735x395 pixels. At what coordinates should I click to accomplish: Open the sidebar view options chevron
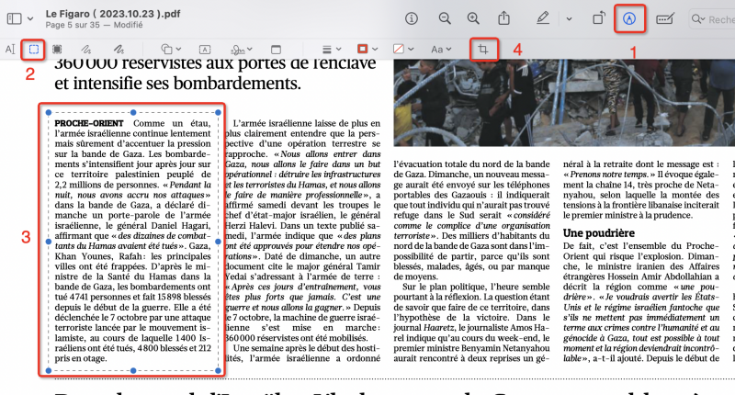tap(30, 18)
